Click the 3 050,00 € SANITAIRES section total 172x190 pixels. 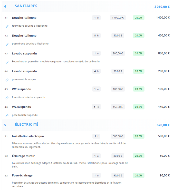click(162, 7)
